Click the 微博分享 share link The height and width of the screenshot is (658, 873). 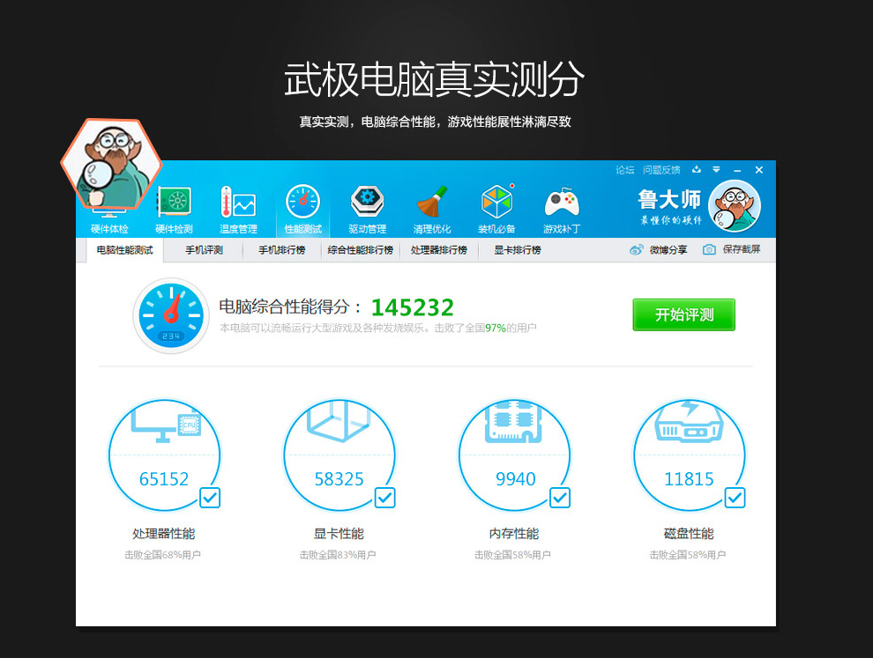[x=668, y=250]
